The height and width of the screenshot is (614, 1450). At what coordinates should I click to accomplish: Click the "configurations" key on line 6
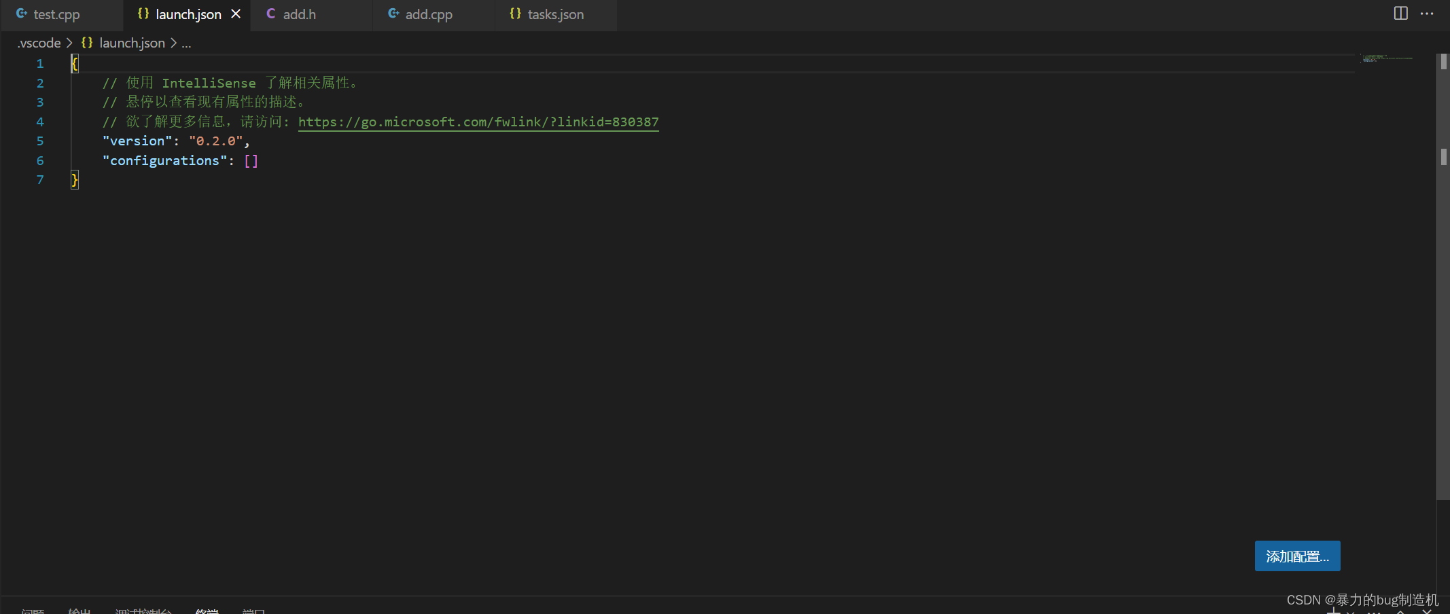(x=164, y=160)
